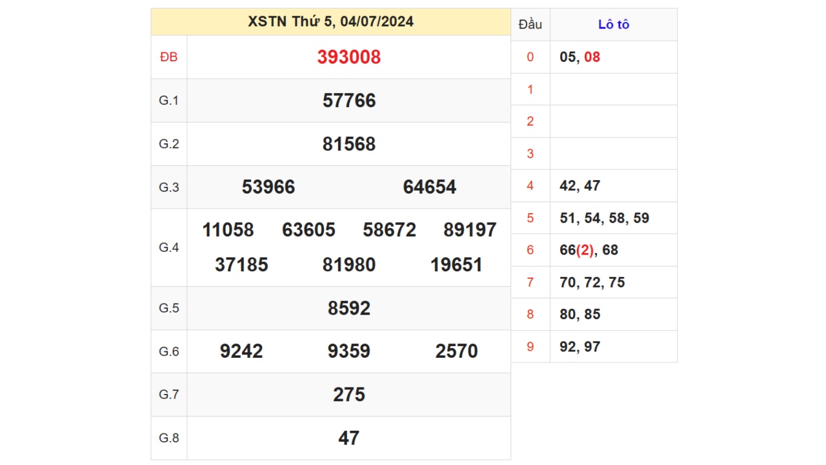Click head digit 0 in Đầu column
The width and height of the screenshot is (826, 465).
coord(530,57)
